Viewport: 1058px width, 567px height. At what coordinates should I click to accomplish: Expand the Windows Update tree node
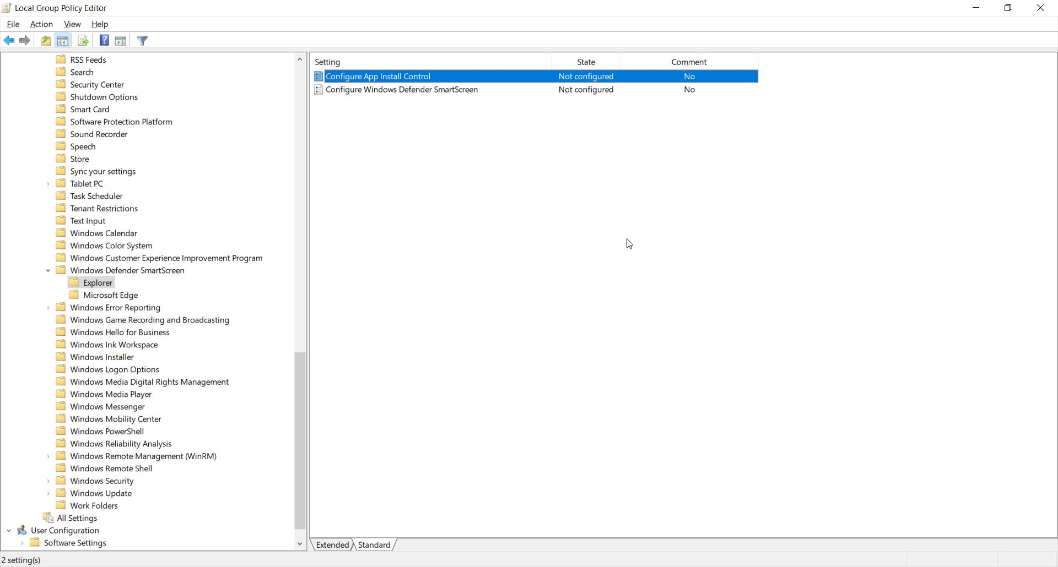pos(48,493)
